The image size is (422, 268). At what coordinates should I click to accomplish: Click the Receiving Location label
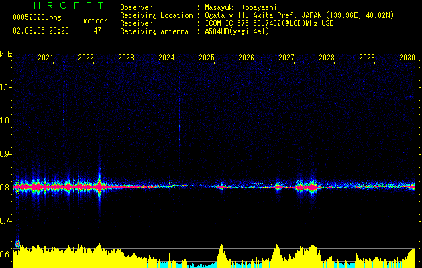(x=156, y=15)
